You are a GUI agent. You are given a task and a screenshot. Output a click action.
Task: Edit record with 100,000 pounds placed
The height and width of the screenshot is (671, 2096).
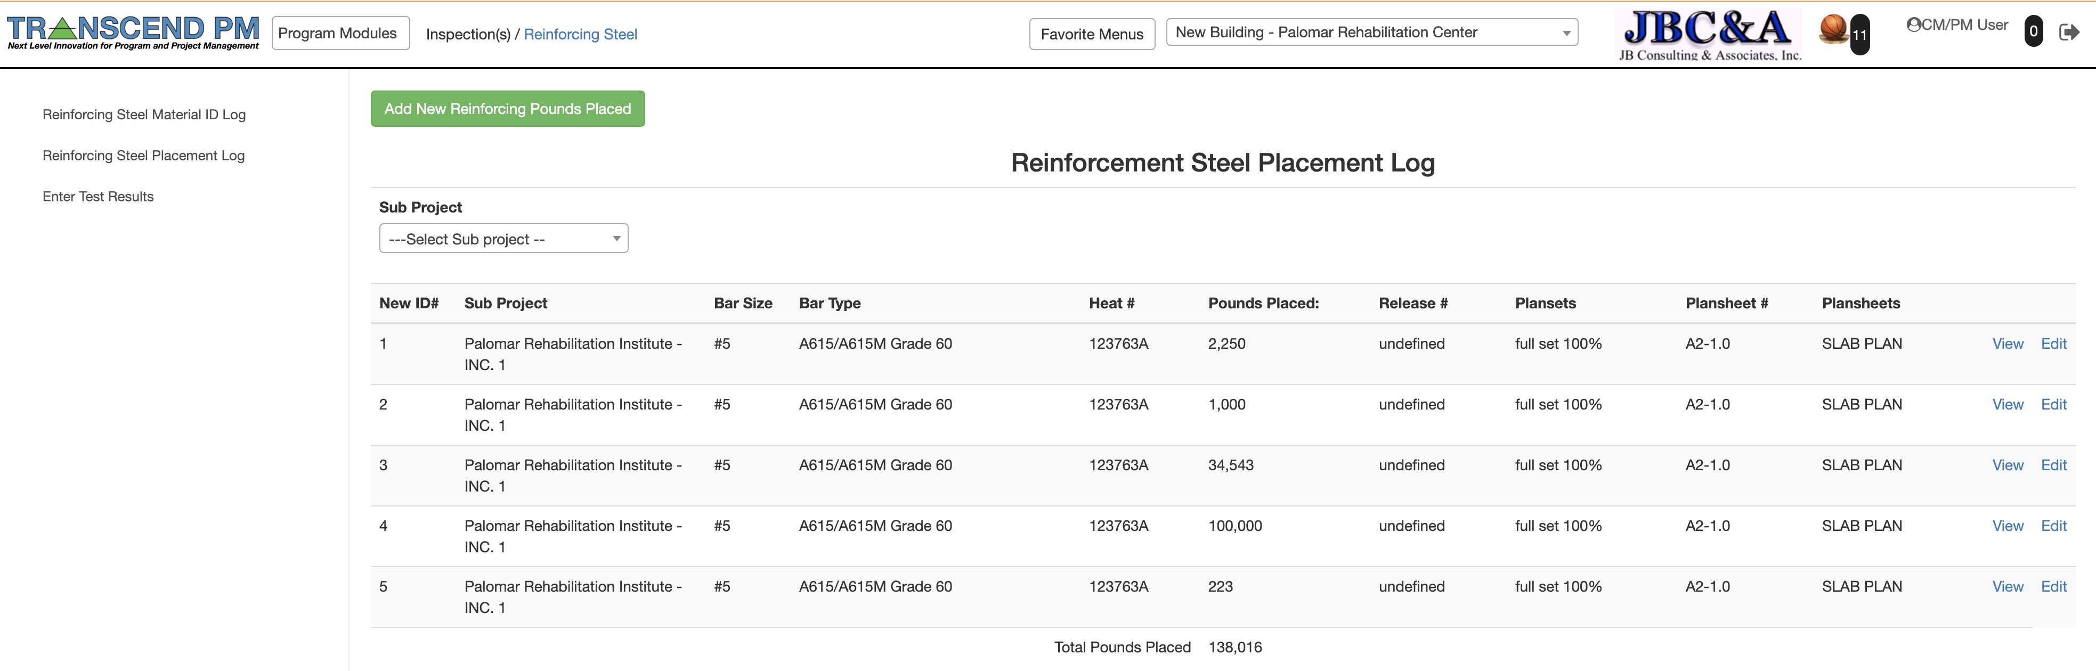[x=2054, y=526]
